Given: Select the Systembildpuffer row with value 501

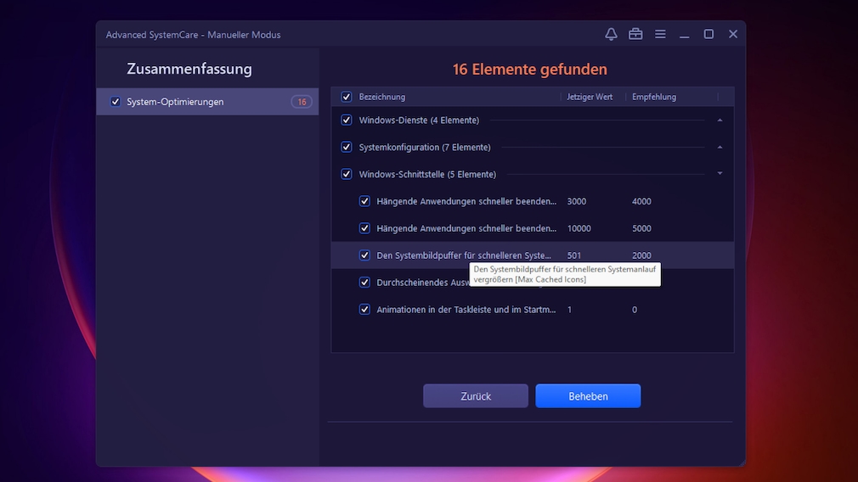Looking at the screenshot, I should pyautogui.click(x=464, y=255).
